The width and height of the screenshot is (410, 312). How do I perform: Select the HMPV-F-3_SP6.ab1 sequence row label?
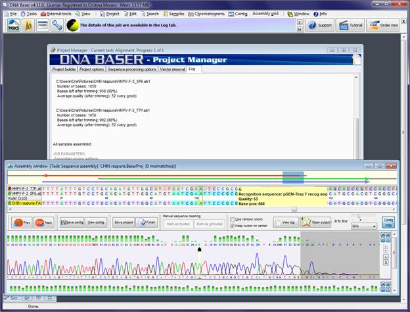[25, 194]
